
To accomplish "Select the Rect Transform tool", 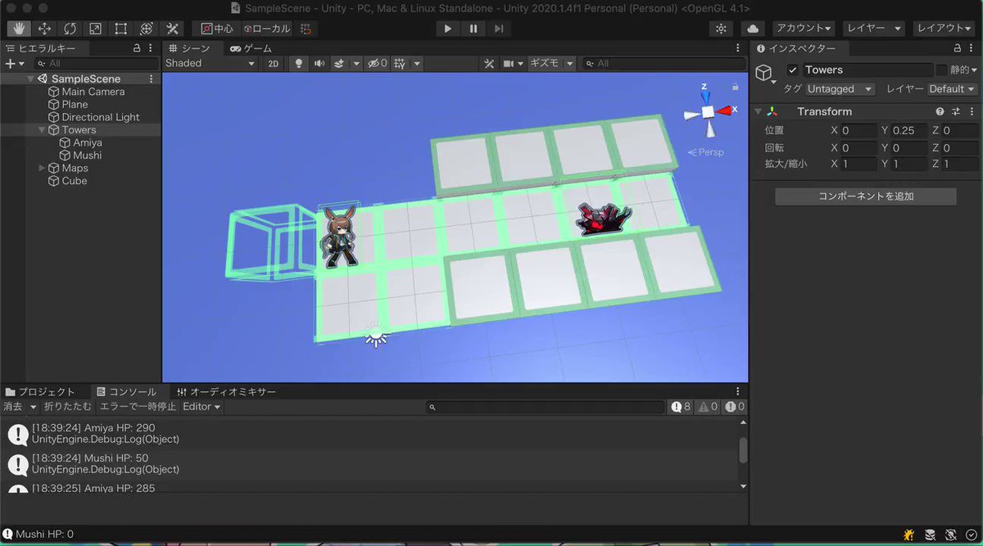I will coord(120,29).
